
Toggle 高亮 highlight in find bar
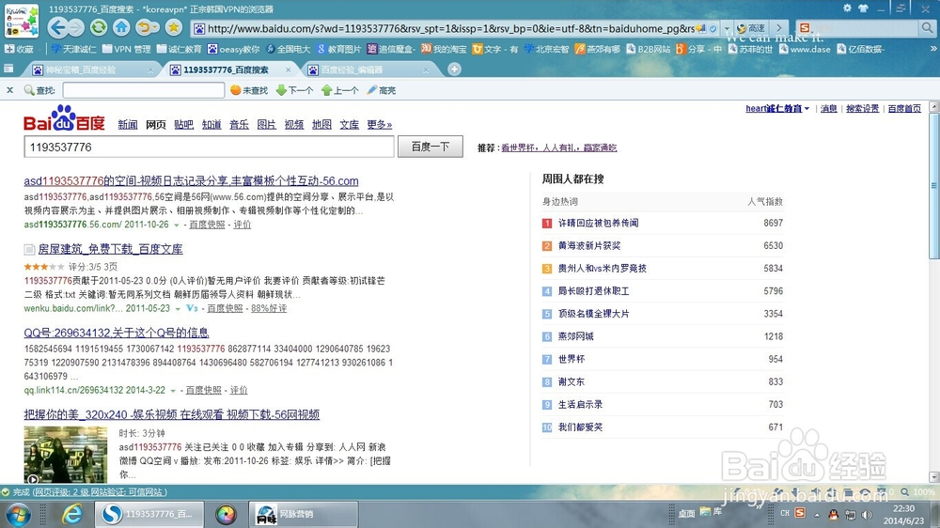click(x=382, y=90)
